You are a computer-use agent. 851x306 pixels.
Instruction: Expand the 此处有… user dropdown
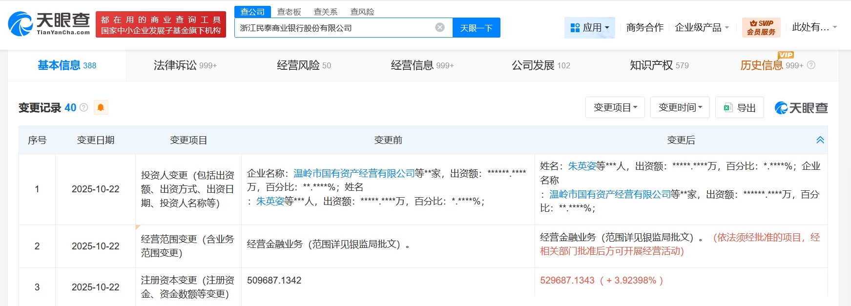pyautogui.click(x=814, y=27)
